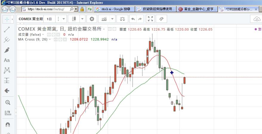262x134 pixels.
Task: Toggle visibility of MA Cross indicator
Action: coord(56,39)
